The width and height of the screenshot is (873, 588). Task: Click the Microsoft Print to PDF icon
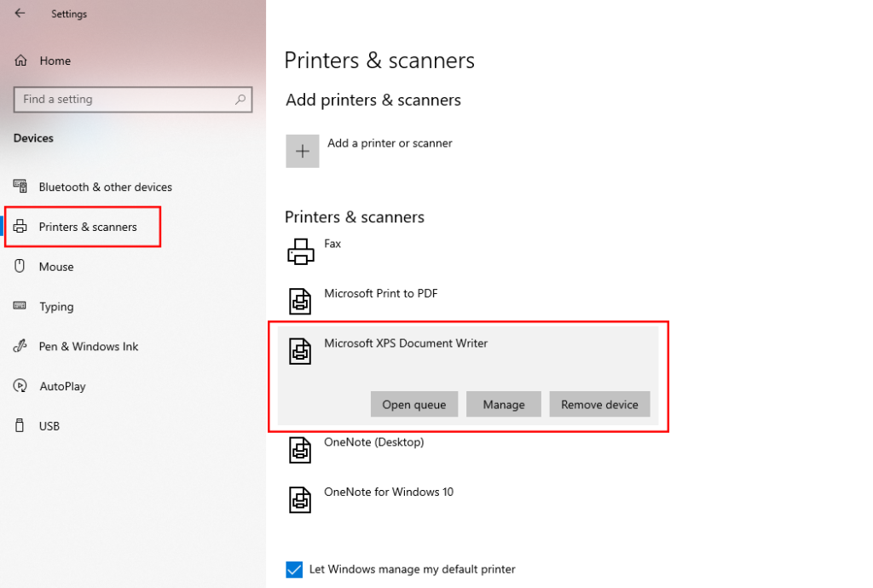[x=299, y=301]
